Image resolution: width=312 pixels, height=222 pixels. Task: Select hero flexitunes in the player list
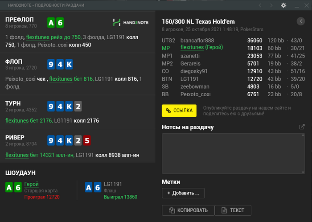click(201, 48)
